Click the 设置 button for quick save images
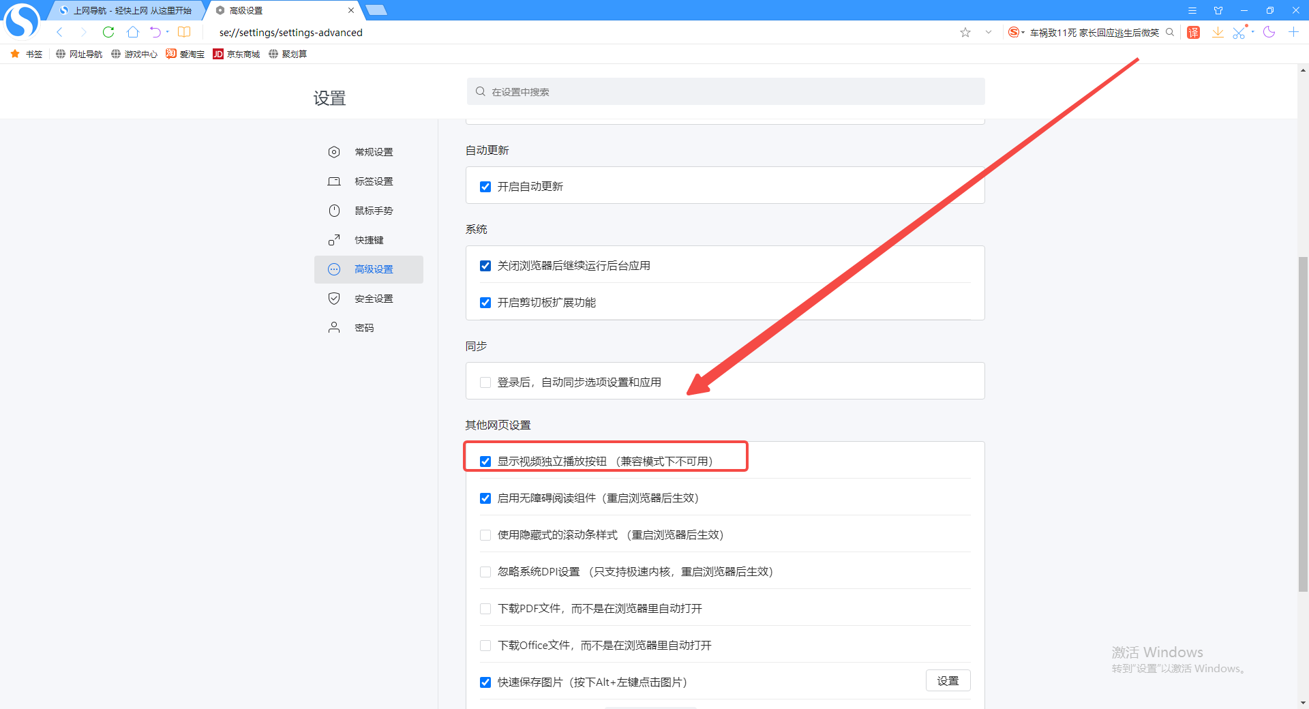Screen dimensions: 1309x709 pos(948,681)
